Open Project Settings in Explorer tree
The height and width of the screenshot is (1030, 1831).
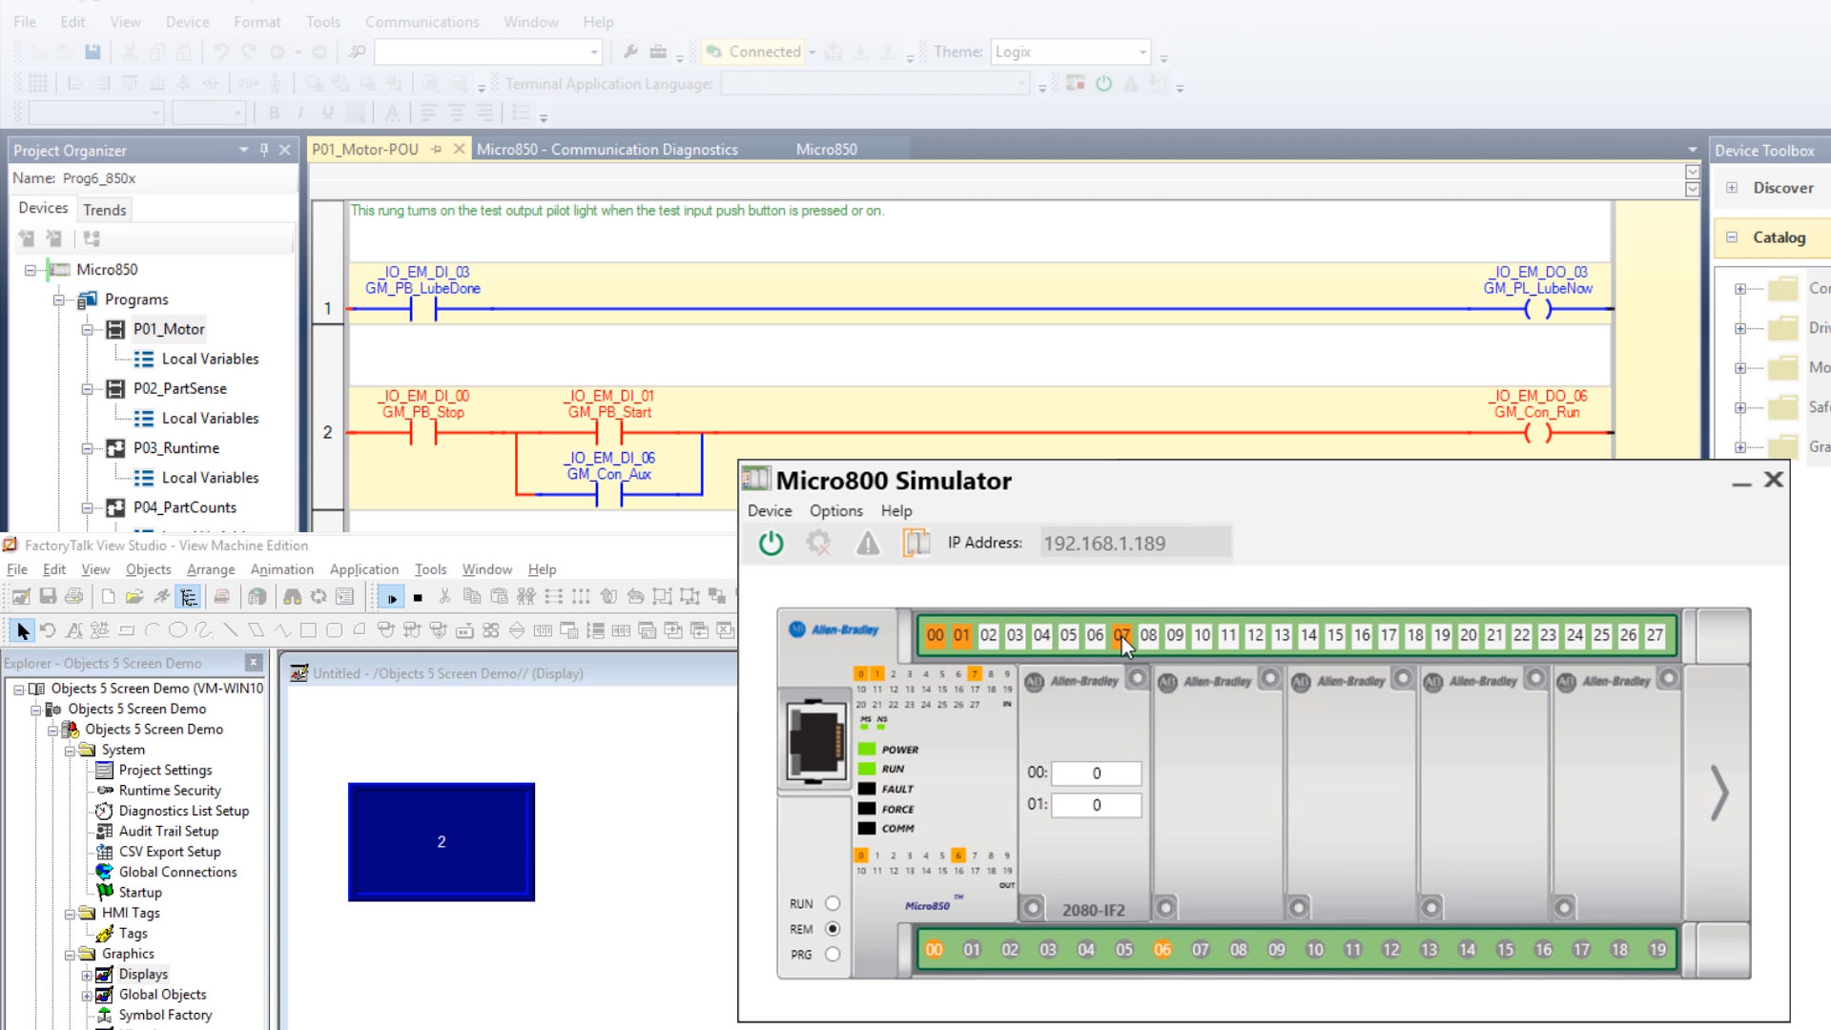[x=165, y=770]
